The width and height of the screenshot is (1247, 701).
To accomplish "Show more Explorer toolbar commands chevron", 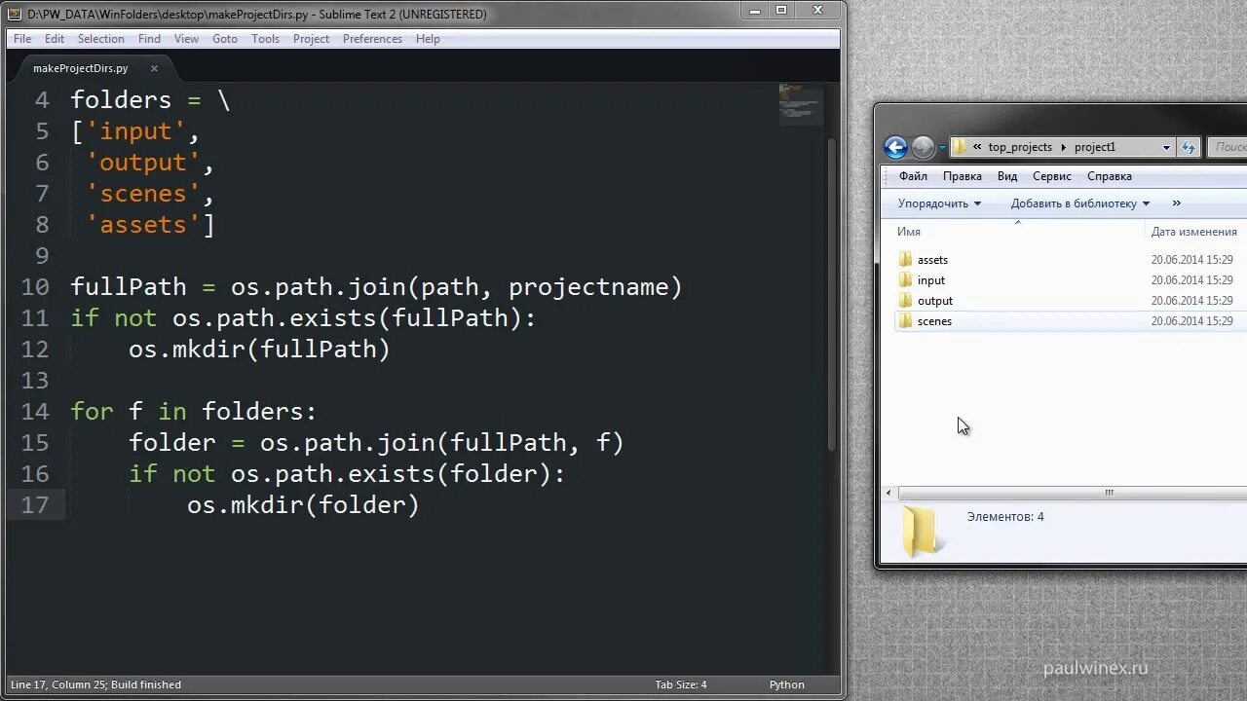I will pos(1176,203).
